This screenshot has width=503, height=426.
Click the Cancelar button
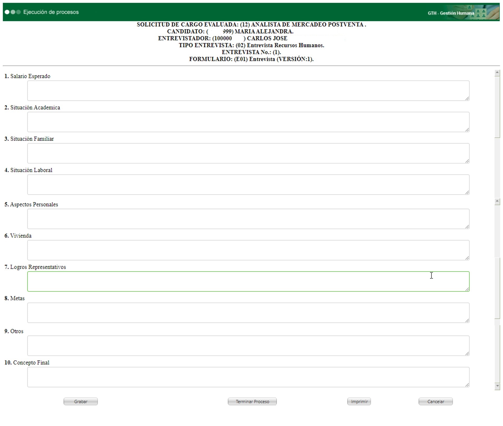point(435,402)
